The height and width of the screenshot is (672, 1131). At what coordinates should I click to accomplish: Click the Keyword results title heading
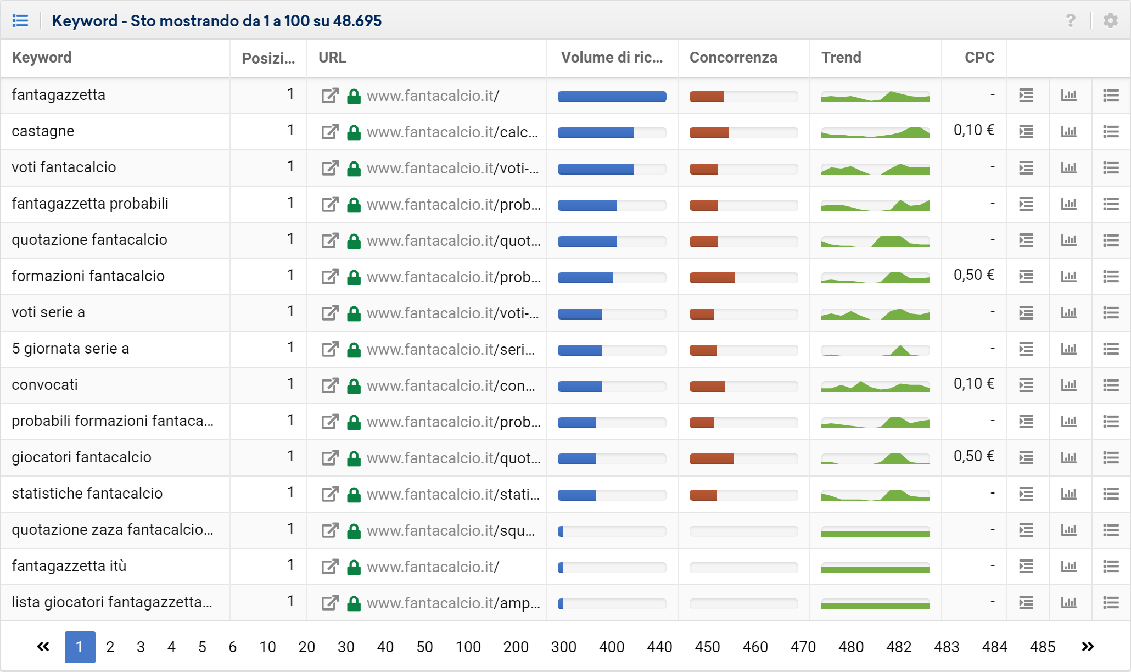tap(216, 21)
